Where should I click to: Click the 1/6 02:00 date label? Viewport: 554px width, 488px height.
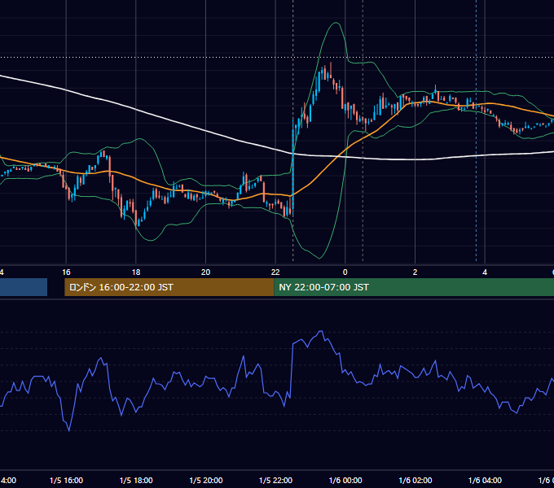point(415,480)
